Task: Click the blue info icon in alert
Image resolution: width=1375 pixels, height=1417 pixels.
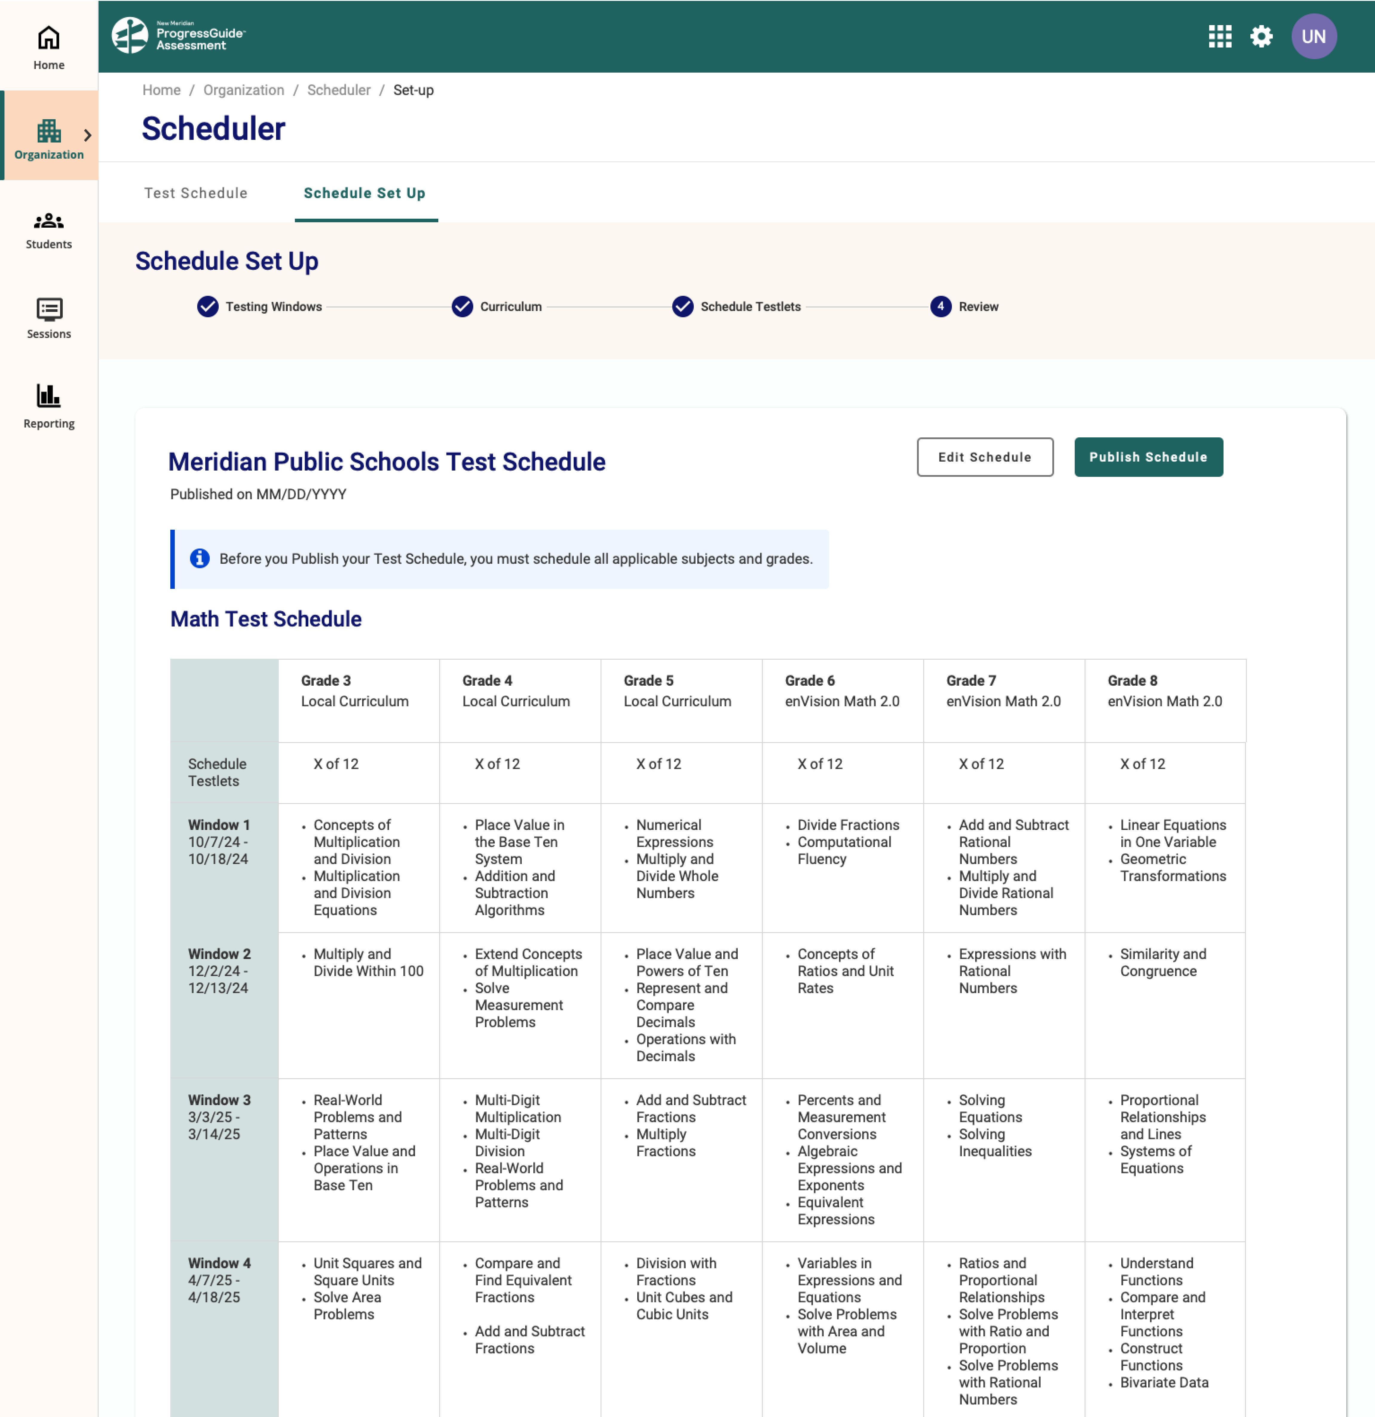Action: click(200, 558)
